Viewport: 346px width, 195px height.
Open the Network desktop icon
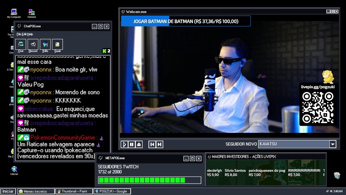click(32, 14)
